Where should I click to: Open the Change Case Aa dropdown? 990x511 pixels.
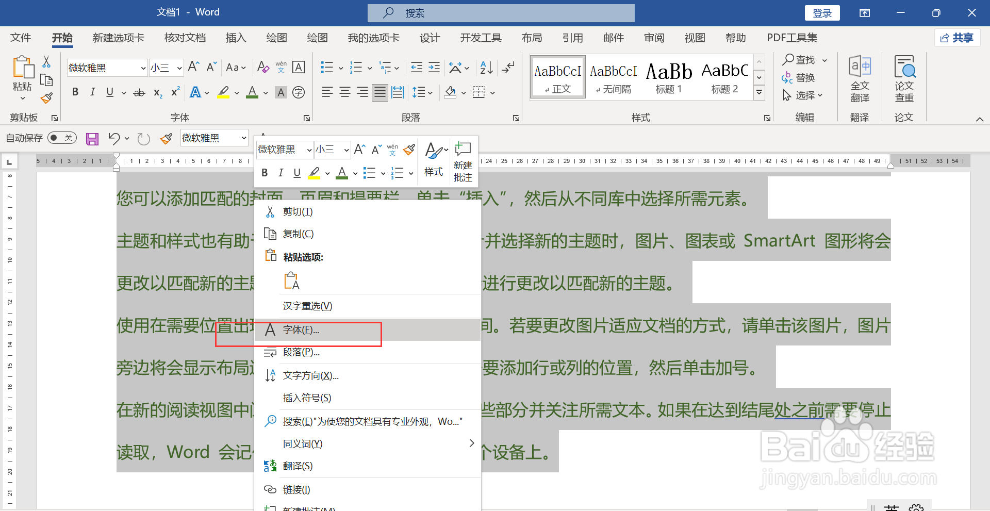pyautogui.click(x=236, y=67)
